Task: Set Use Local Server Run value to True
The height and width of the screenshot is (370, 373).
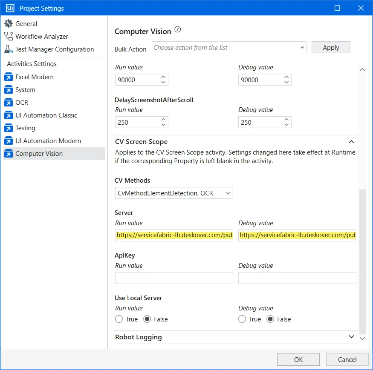Action: 119,319
